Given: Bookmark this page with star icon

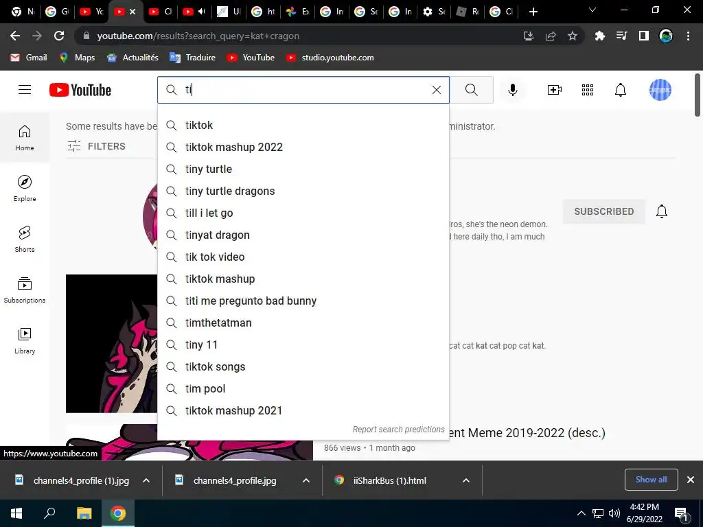Looking at the screenshot, I should pos(573,36).
